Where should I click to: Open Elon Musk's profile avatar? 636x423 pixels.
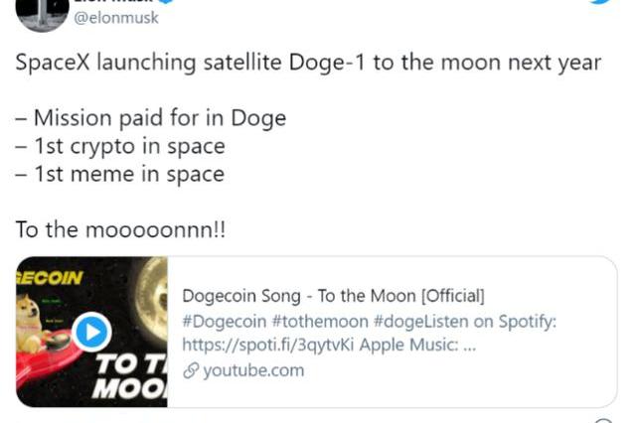tap(39, 12)
